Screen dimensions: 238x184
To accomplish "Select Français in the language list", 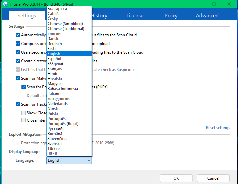I will point(69,69).
